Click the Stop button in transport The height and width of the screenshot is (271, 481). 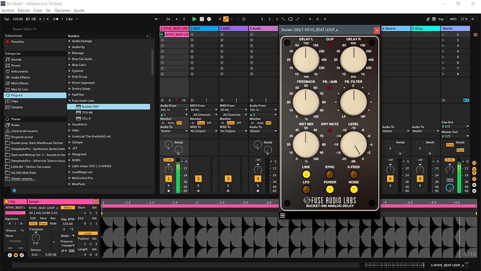(202, 19)
